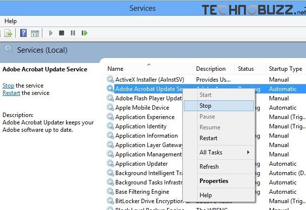306x210 pixels.
Task: Click the Restart Service green toolbar icon
Action: click(x=84, y=33)
